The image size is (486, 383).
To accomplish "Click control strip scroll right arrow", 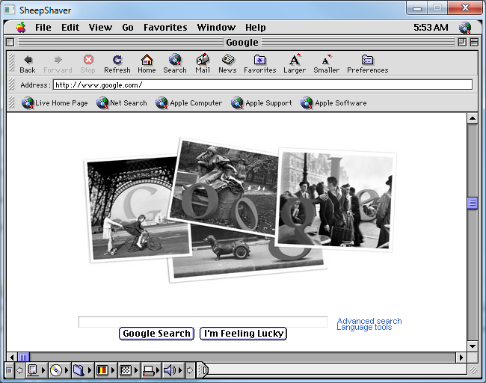I will click(190, 370).
